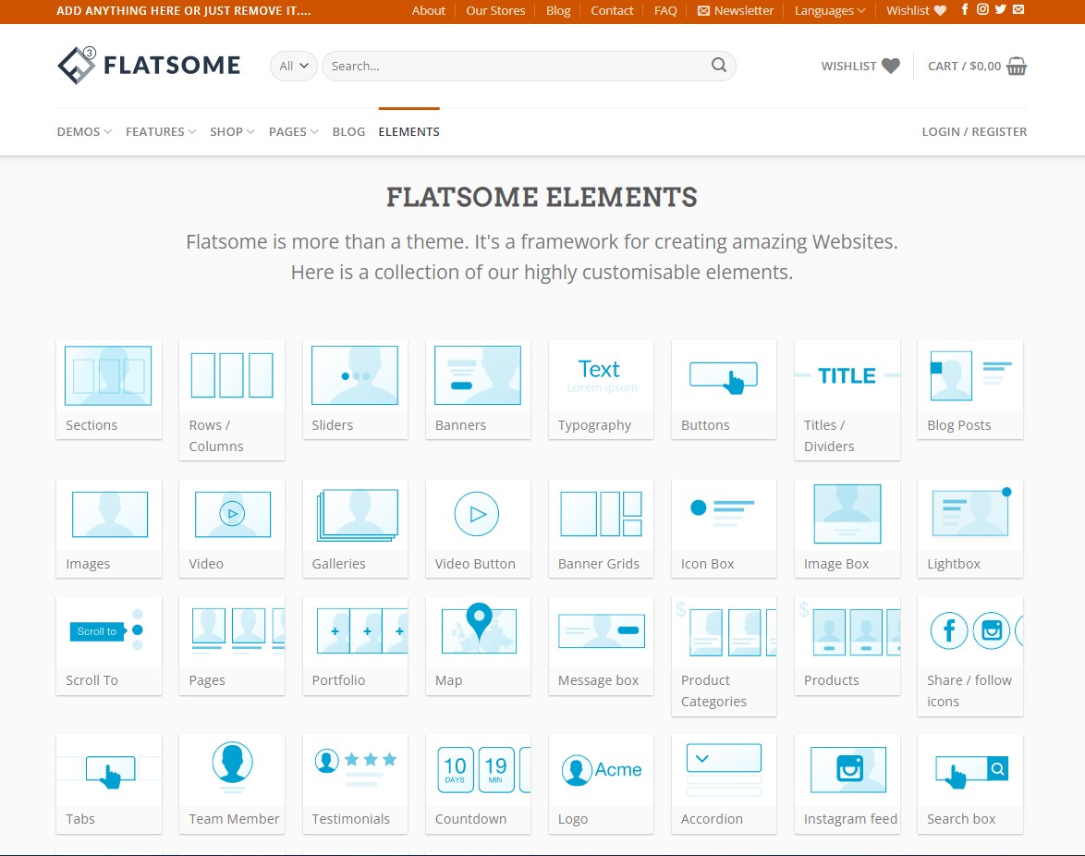The image size is (1085, 856).
Task: Open the Banner Grids element
Action: tap(602, 528)
